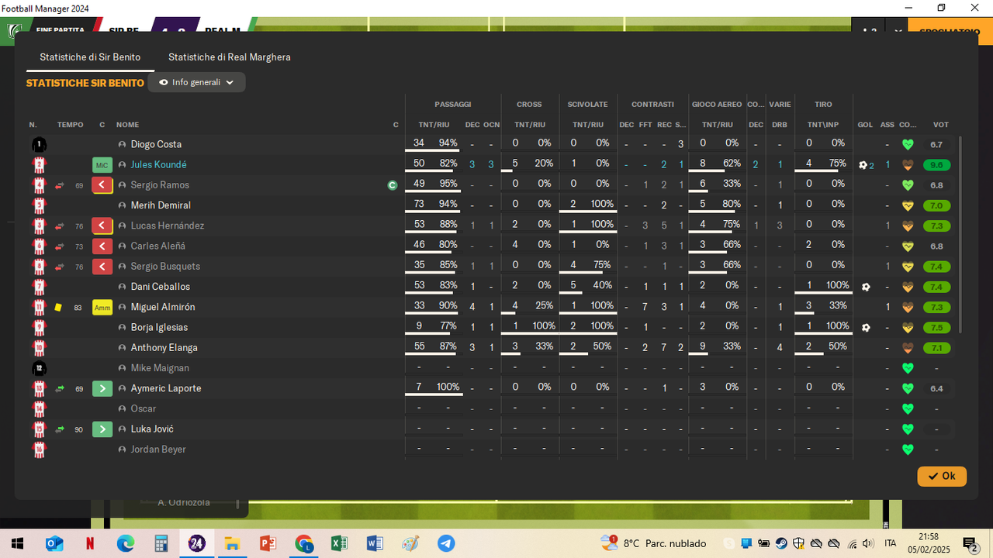Click Jules Koundé's 9.6 match rating
This screenshot has height=558, width=993.
pos(936,165)
